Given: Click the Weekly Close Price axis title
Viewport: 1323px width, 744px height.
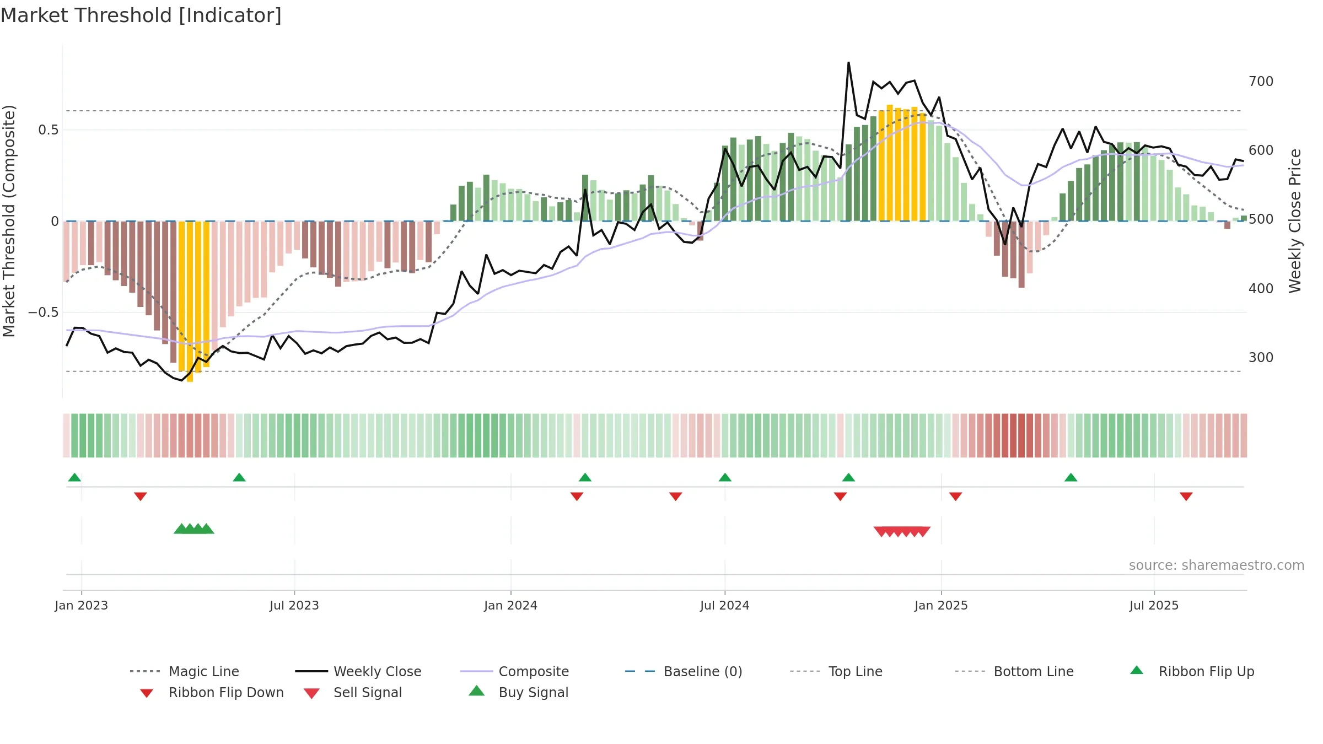Looking at the screenshot, I should [x=1295, y=220].
